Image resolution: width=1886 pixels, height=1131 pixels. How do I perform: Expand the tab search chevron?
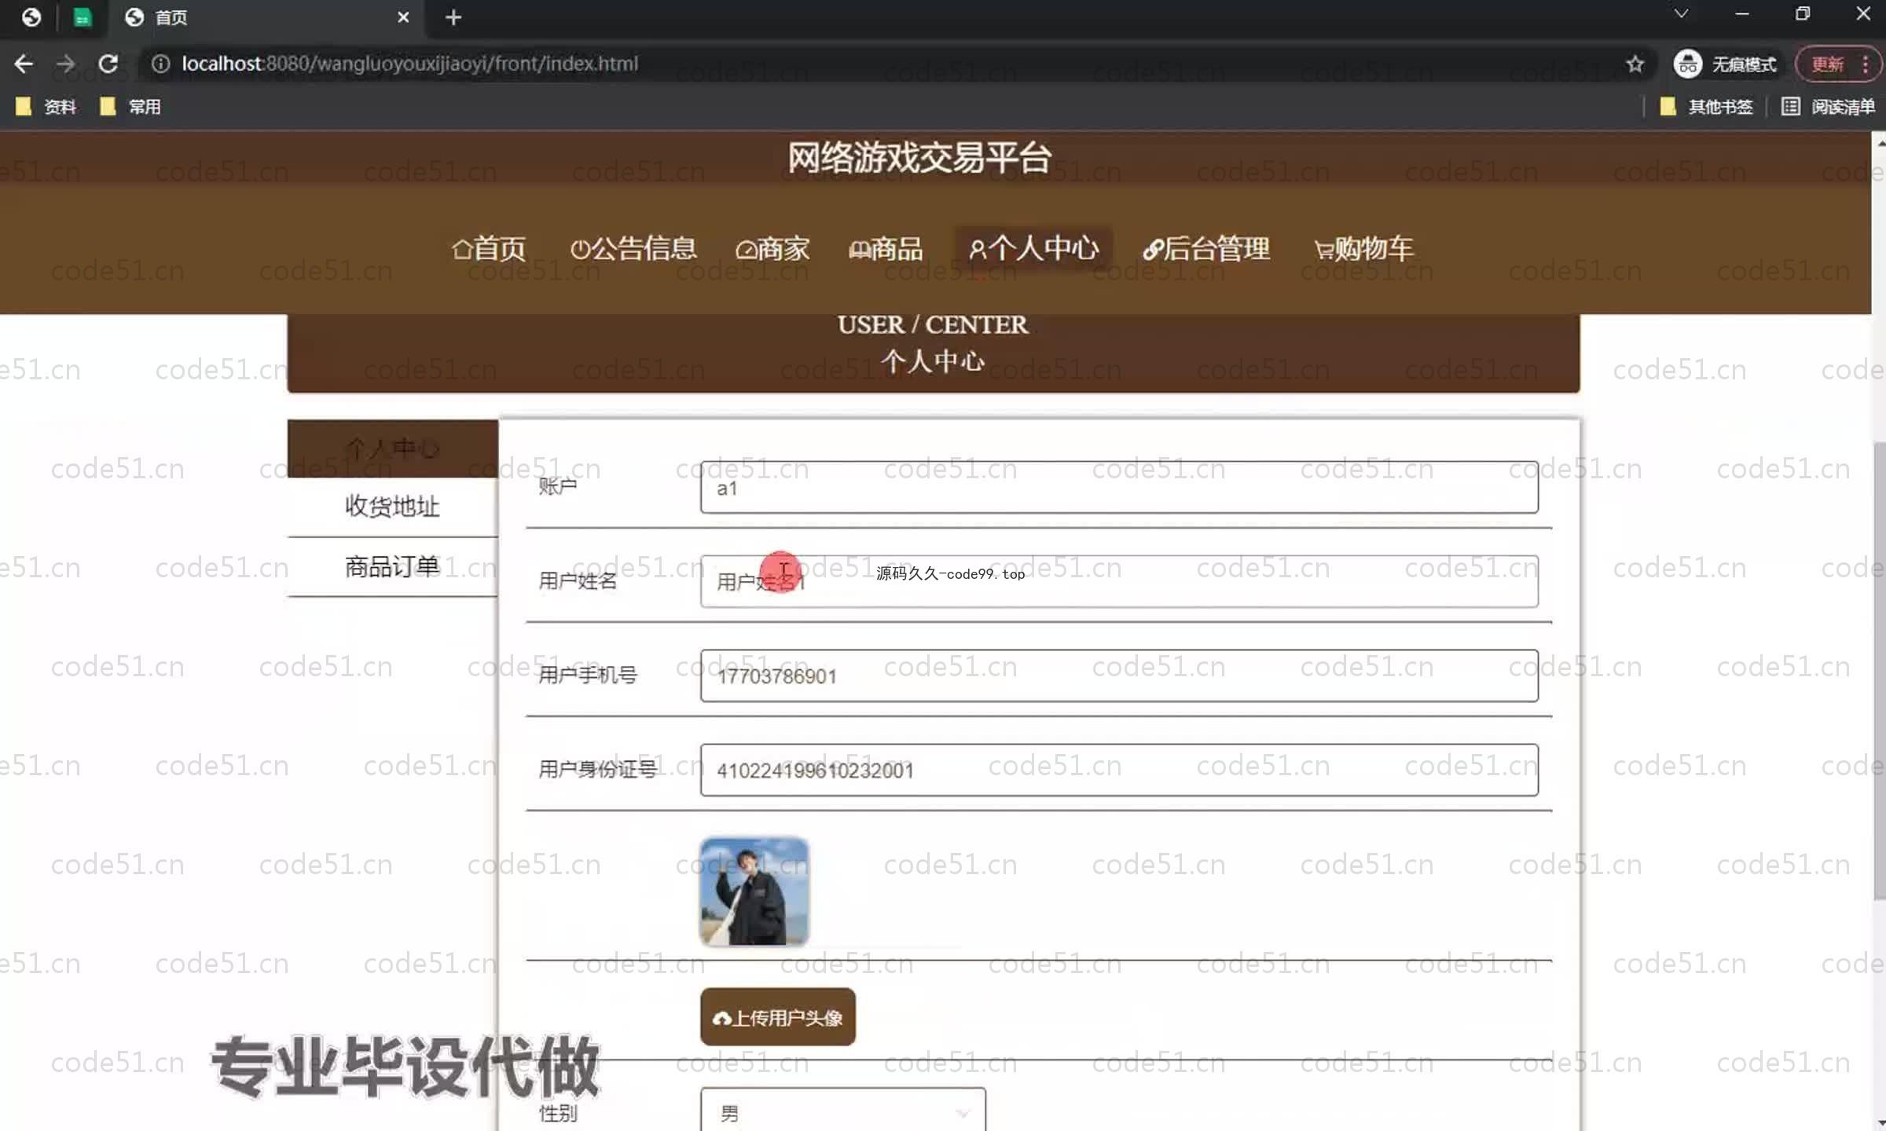1681,14
